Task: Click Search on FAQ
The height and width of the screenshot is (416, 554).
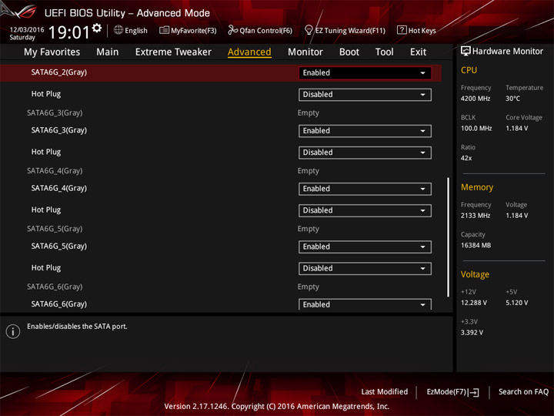Action: coord(523,392)
